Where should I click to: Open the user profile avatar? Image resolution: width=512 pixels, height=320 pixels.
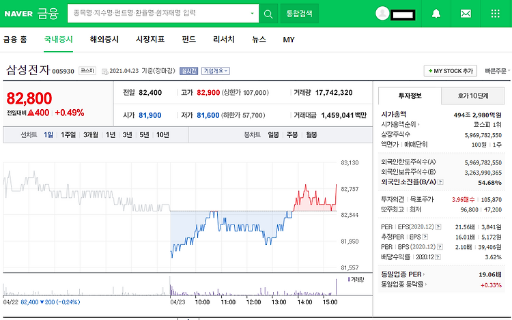(382, 14)
